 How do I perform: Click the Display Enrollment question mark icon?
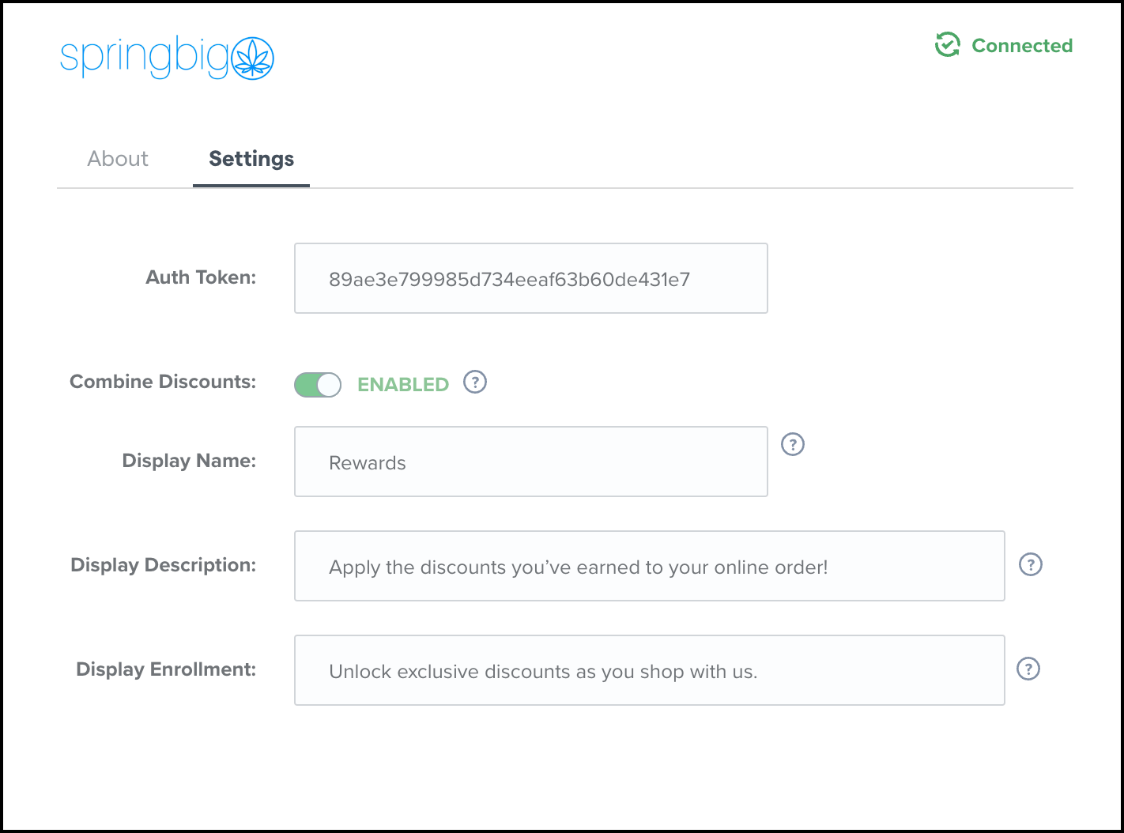1028,669
